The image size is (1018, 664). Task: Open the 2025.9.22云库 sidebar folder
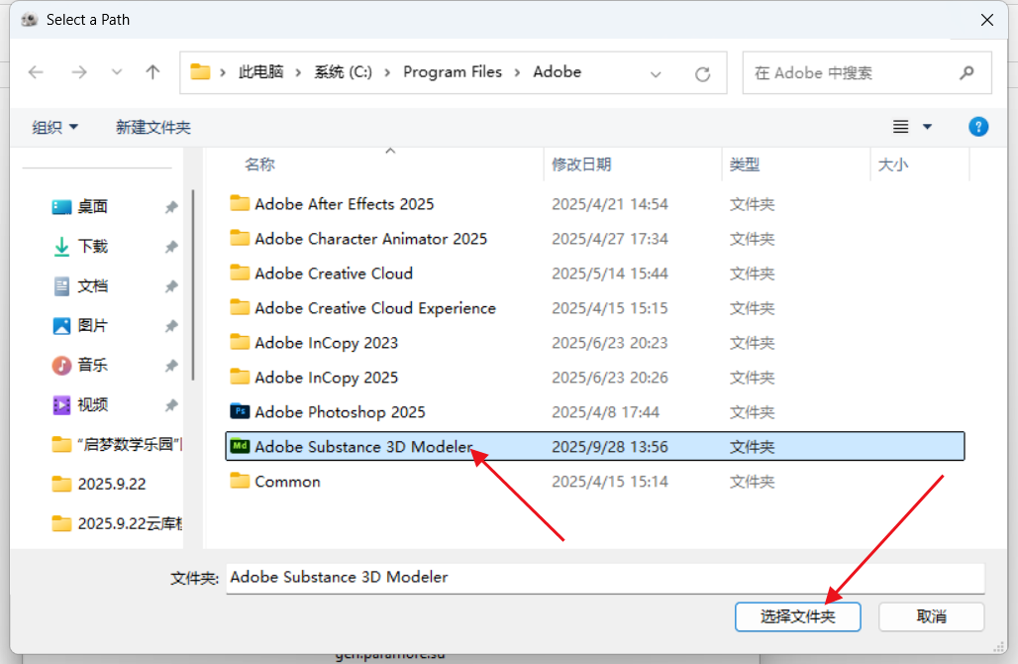(117, 523)
